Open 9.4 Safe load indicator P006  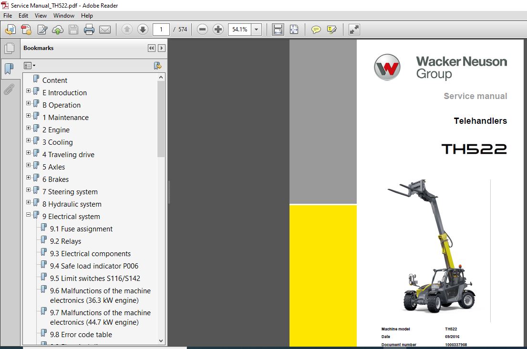tap(94, 267)
